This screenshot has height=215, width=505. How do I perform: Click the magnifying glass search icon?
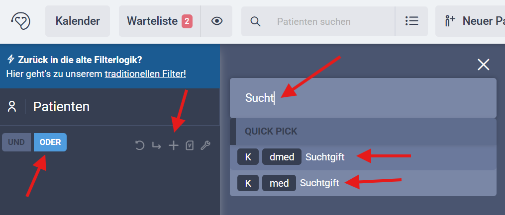point(255,21)
